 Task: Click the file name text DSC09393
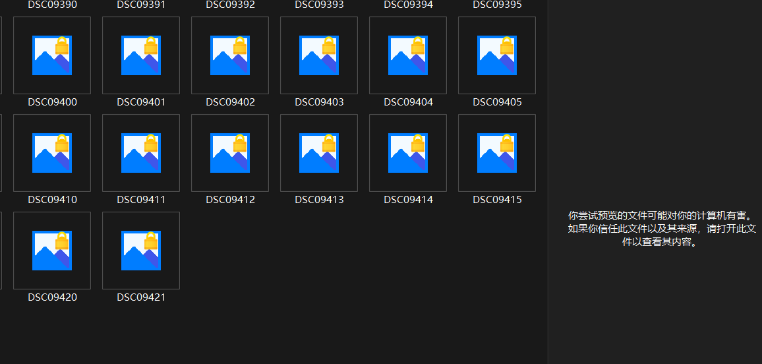click(x=319, y=5)
